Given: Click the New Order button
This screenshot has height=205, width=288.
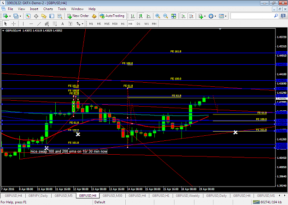Looking at the screenshot, I should coord(78,16).
